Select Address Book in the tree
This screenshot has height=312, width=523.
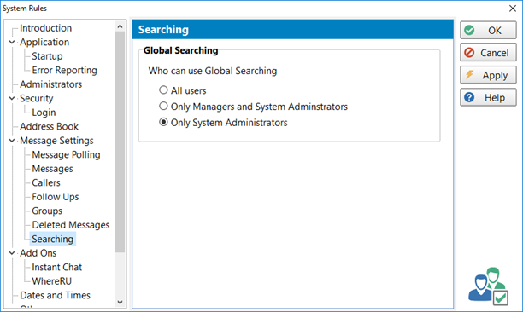click(49, 126)
